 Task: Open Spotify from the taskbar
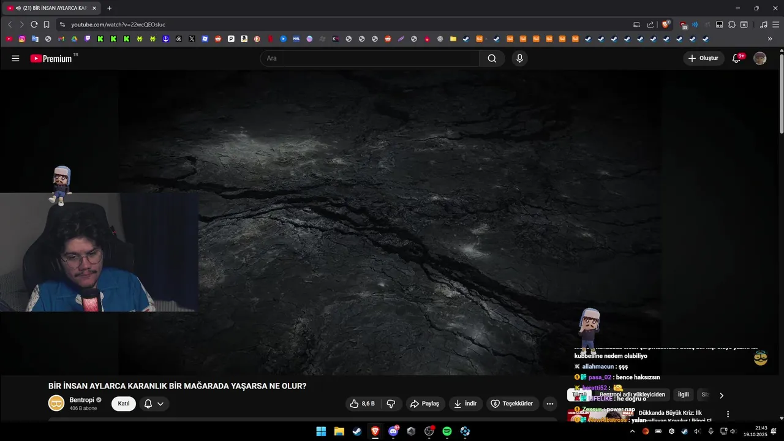click(x=447, y=431)
